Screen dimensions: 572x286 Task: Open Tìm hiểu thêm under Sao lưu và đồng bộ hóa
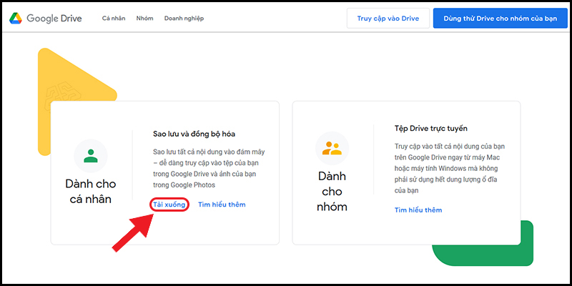click(x=222, y=204)
